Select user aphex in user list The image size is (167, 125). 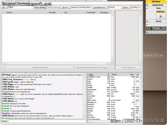[x=113, y=94]
